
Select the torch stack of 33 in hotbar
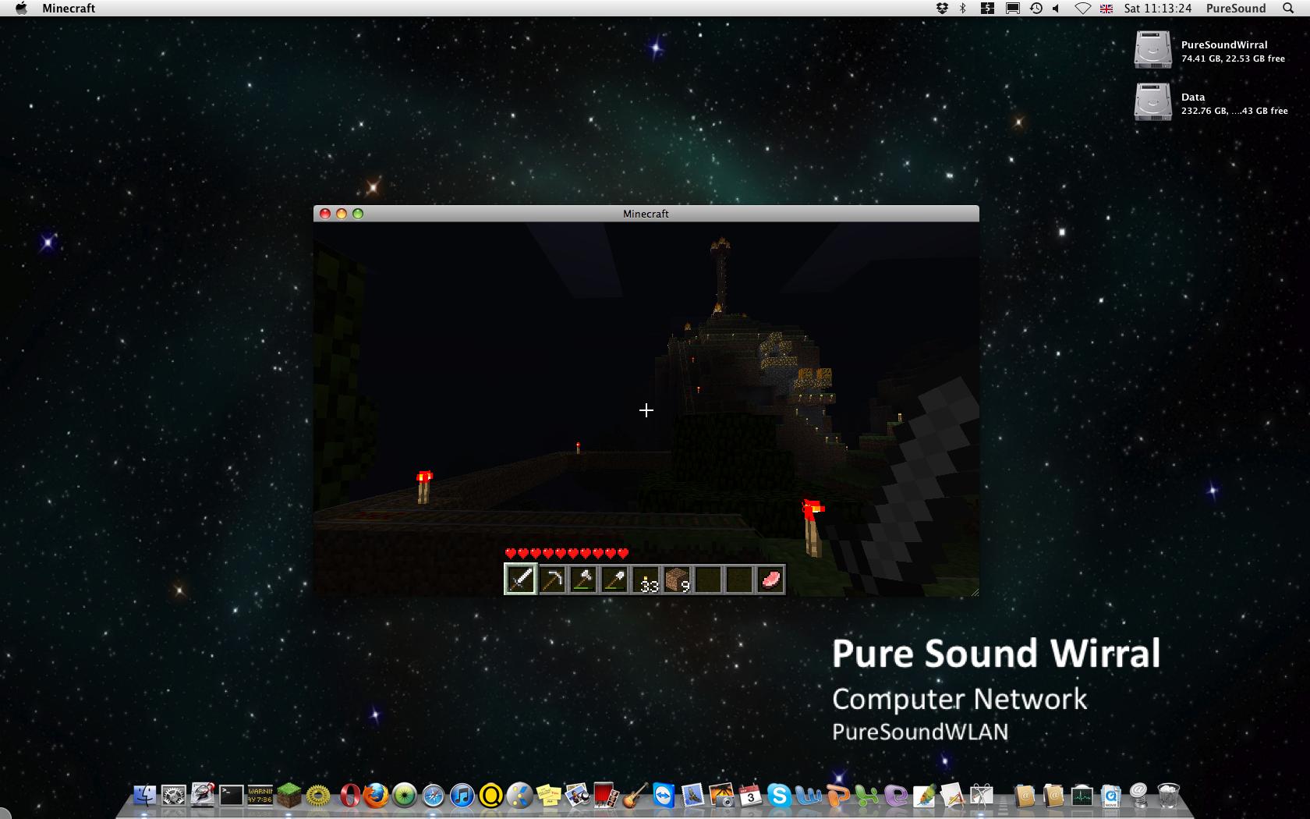tap(646, 580)
